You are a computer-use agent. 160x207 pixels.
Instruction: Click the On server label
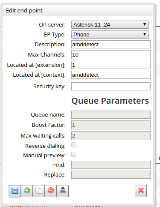pos(52,25)
